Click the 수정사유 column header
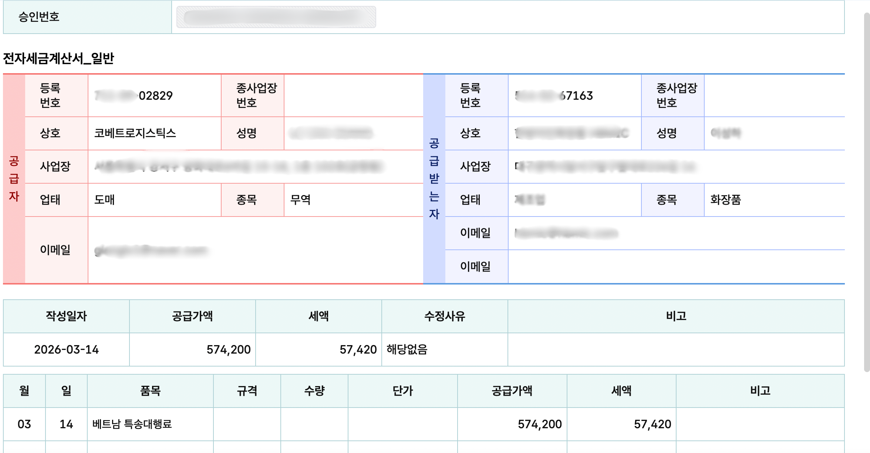The height and width of the screenshot is (453, 870). tap(444, 316)
